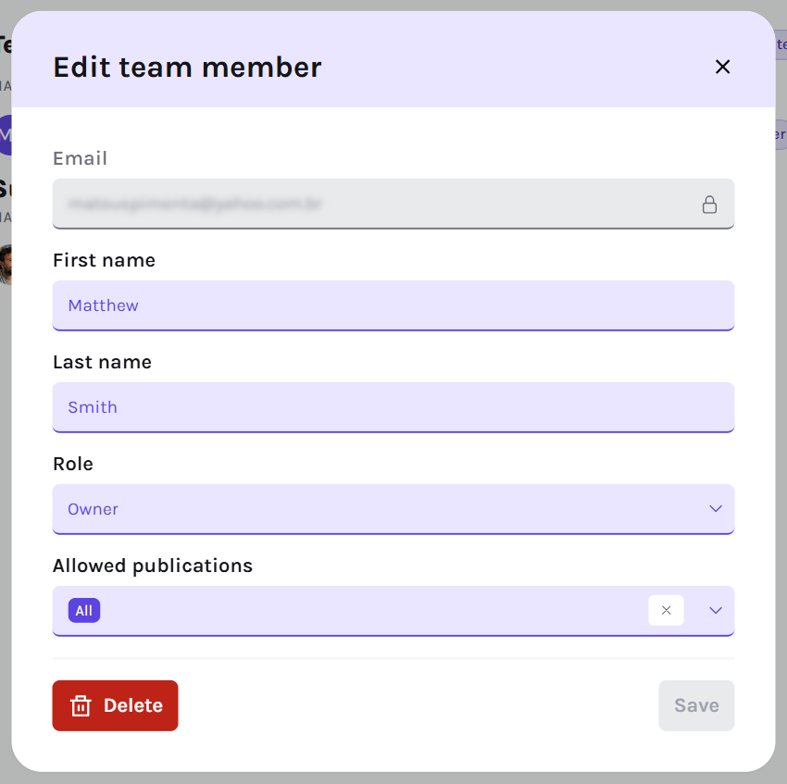Click the Last name label
This screenshot has height=784, width=787.
click(x=102, y=362)
